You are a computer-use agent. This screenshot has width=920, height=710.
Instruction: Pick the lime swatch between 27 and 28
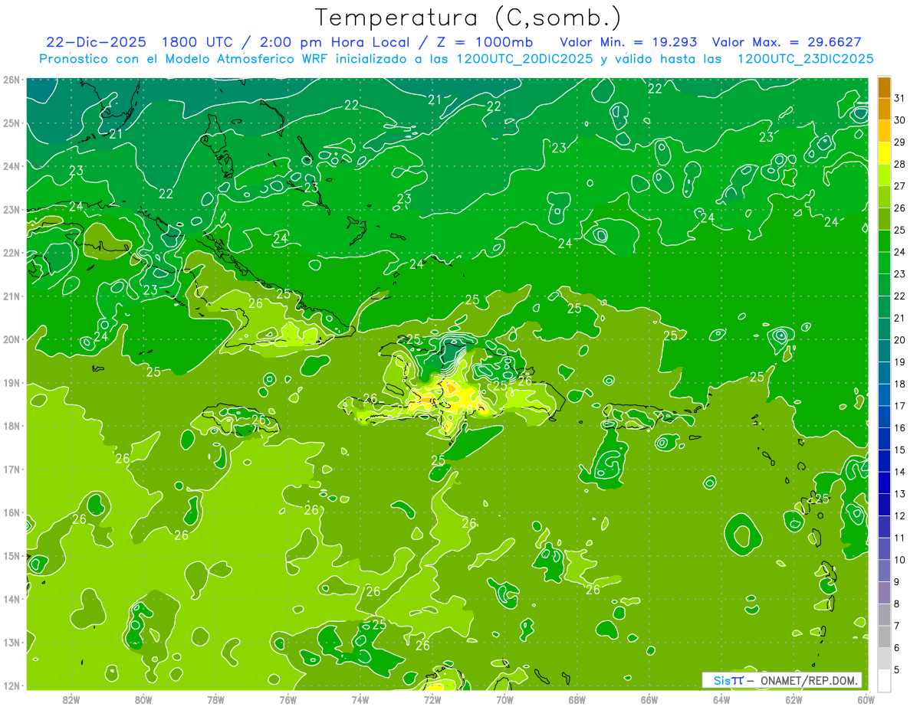(884, 175)
